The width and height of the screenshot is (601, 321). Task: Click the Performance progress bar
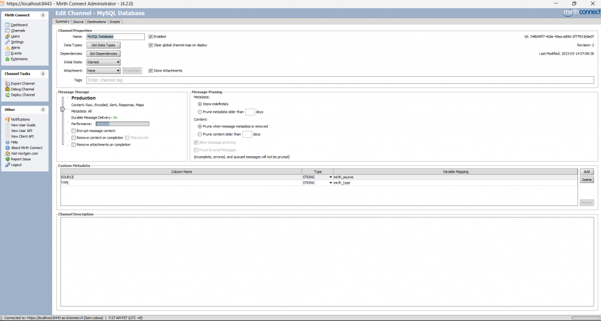[122, 124]
